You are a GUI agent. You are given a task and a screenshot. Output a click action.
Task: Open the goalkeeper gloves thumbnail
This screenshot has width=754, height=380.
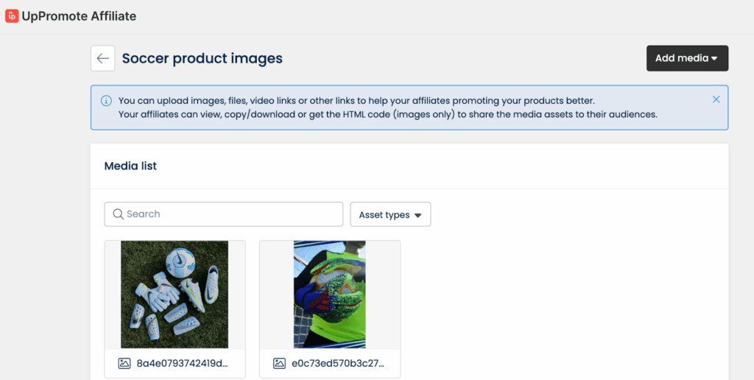point(330,295)
